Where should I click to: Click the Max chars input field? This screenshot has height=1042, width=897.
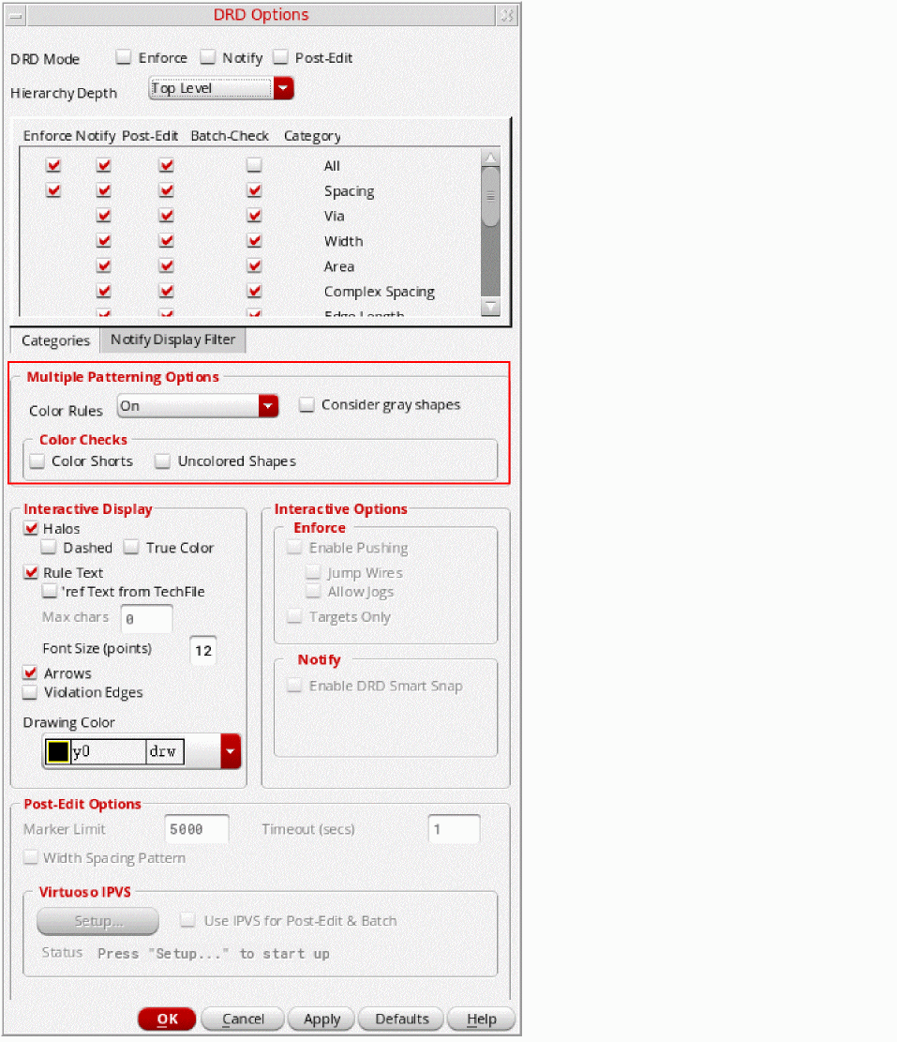147,619
